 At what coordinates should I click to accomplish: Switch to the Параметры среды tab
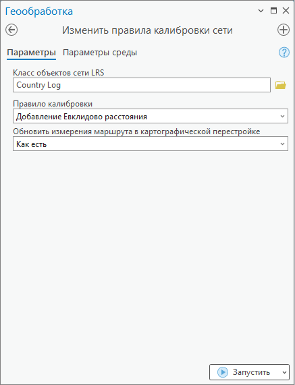point(100,53)
